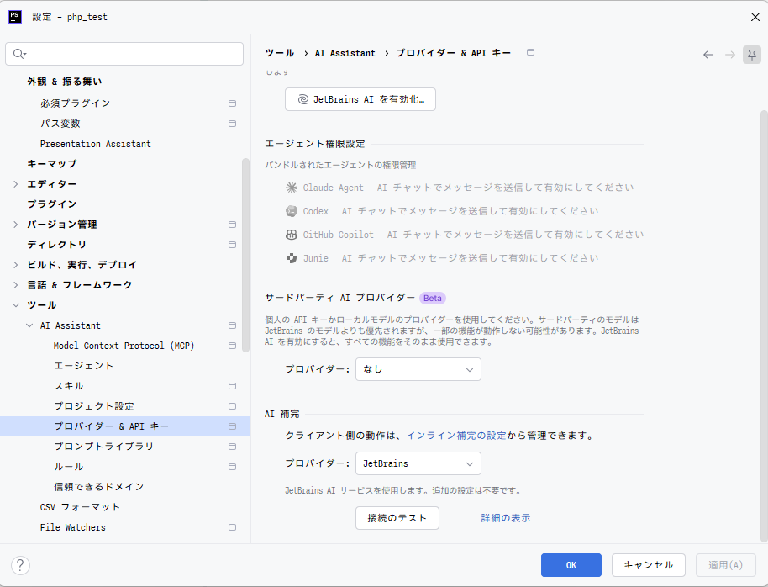Open Presentation Assistant settings page
The height and width of the screenshot is (587, 768).
pyautogui.click(x=96, y=144)
